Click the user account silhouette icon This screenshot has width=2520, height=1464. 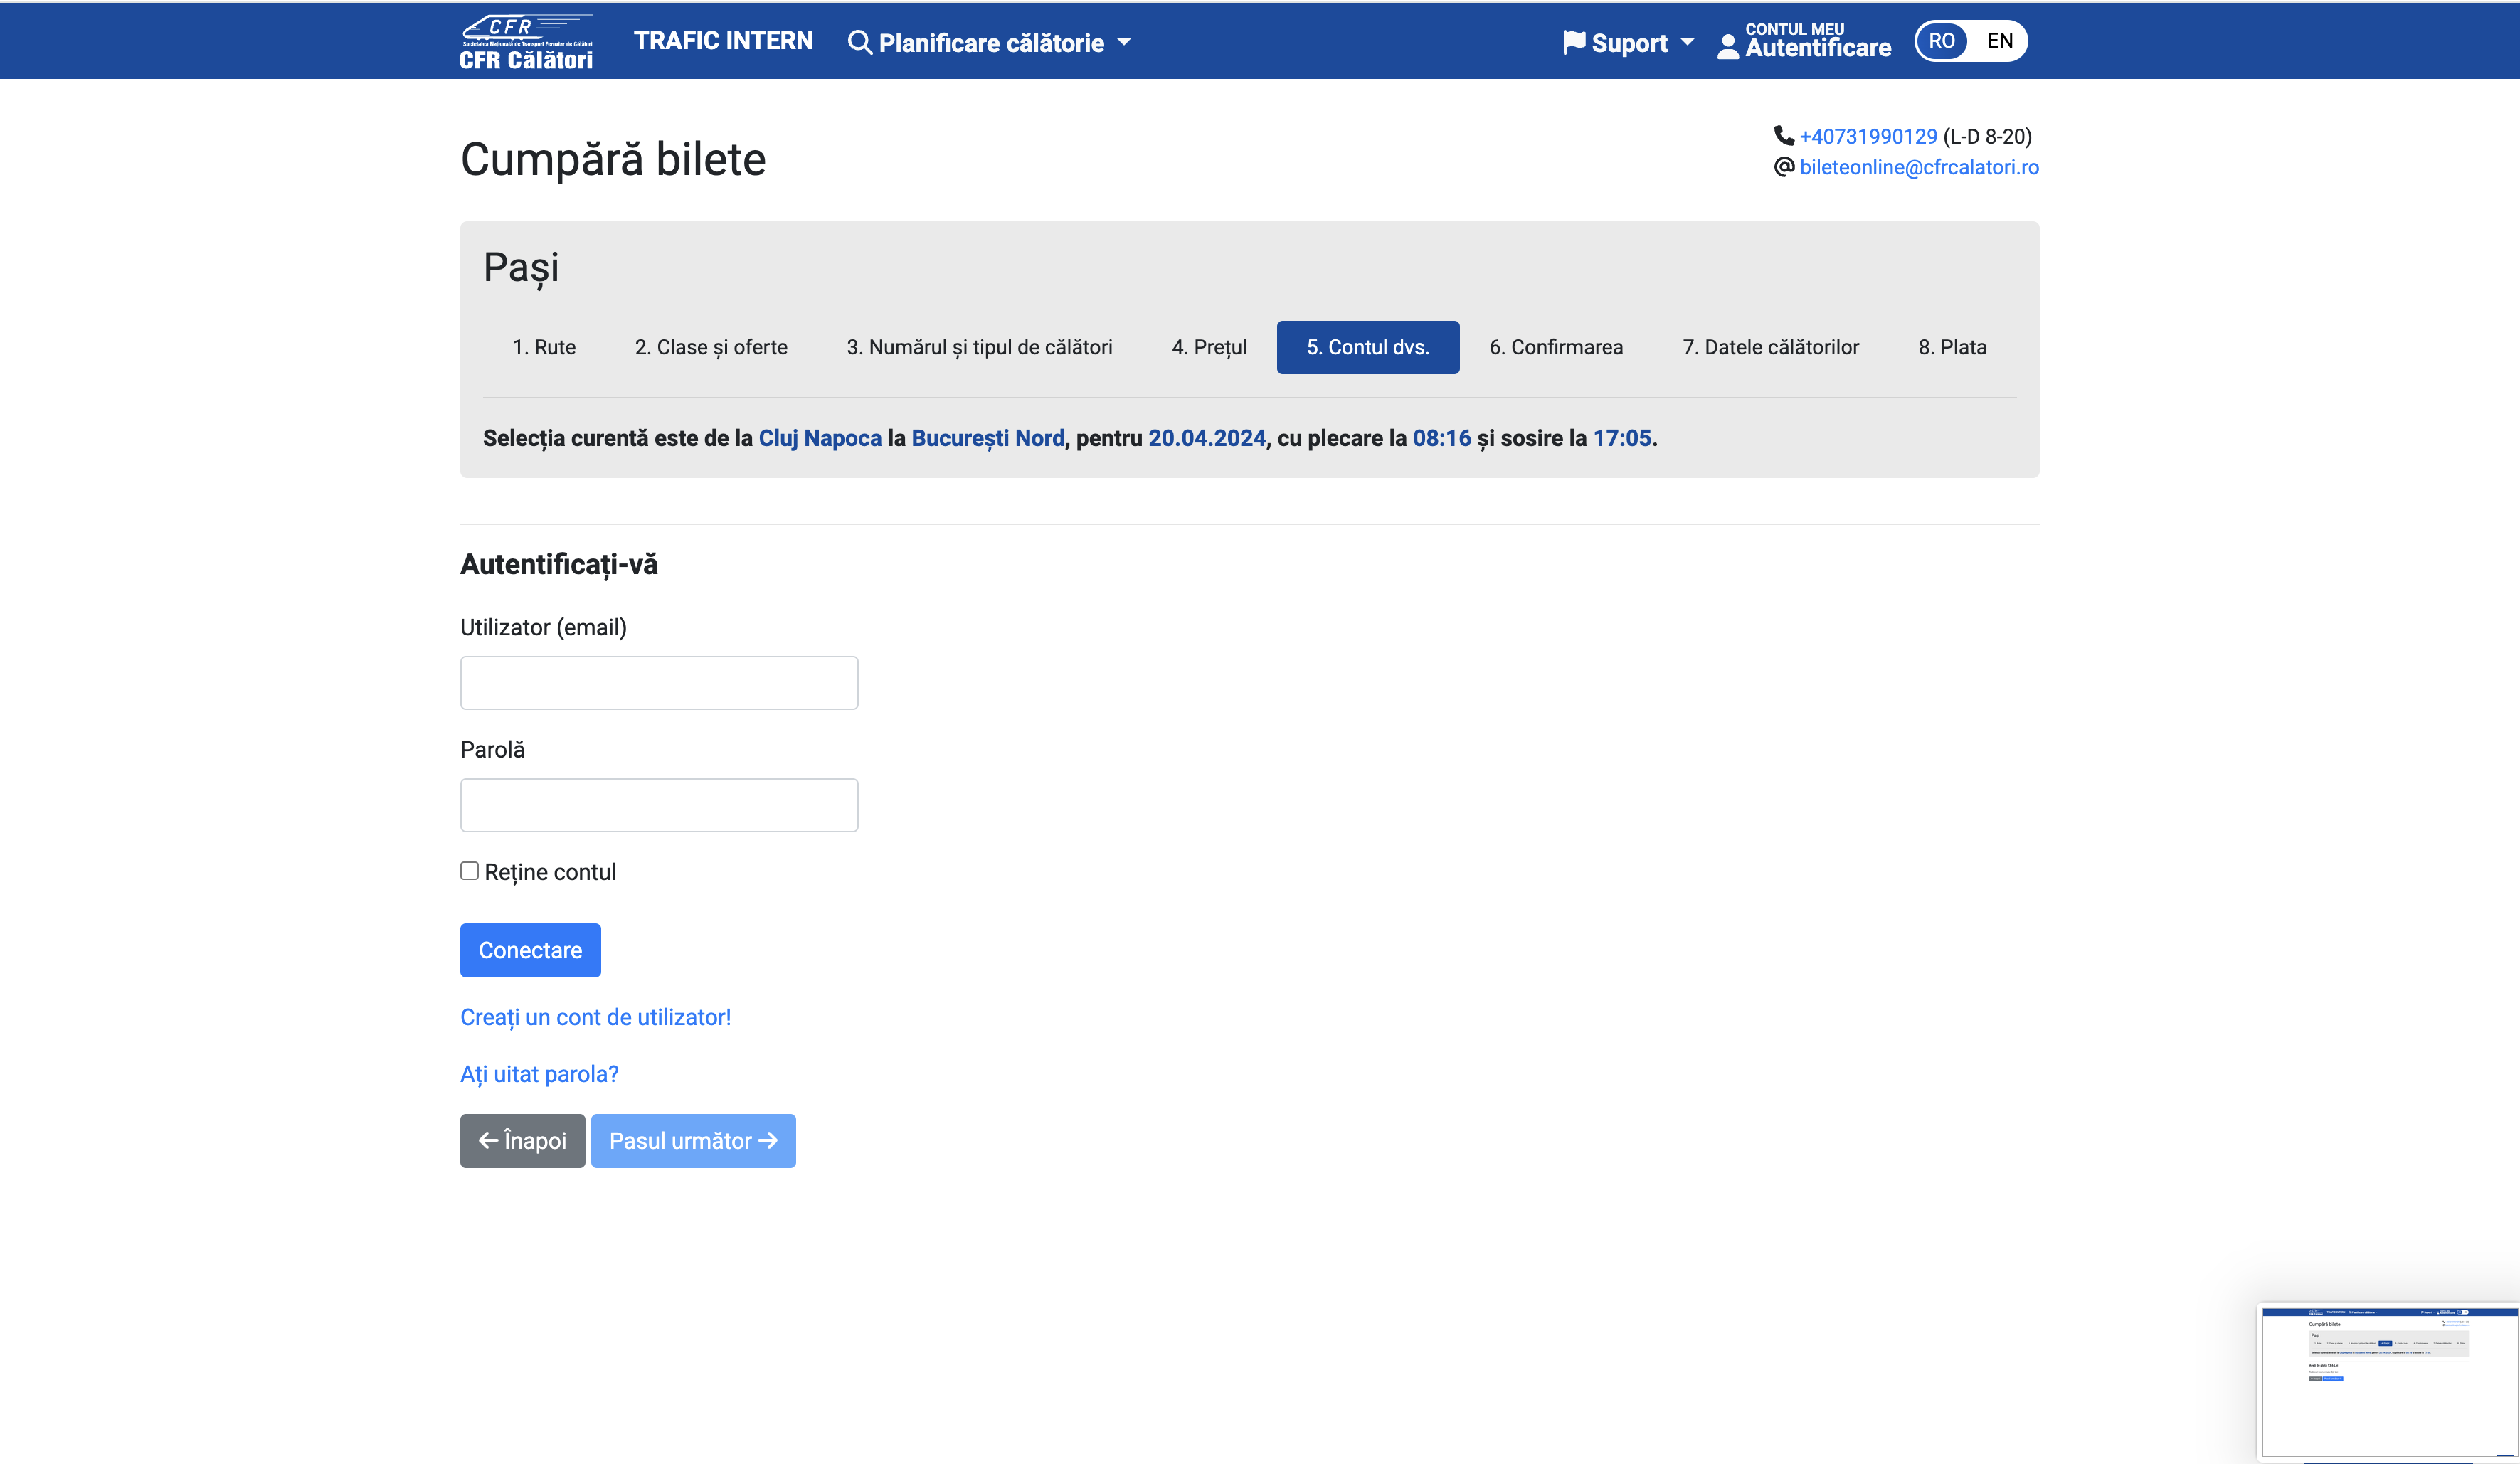1728,46
